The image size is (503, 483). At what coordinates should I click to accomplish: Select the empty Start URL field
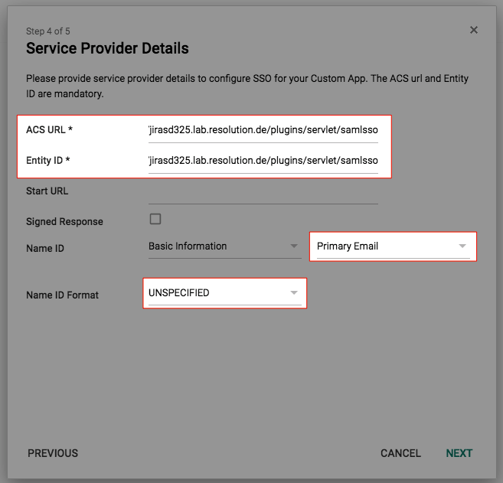pos(263,192)
